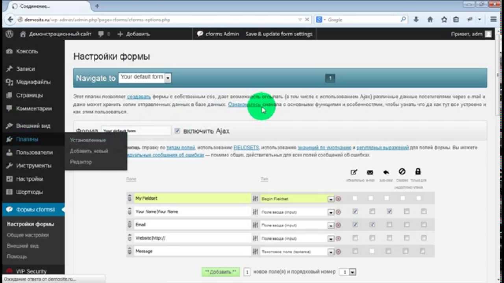Screen dimensions: 504x283
Task: Click the user avatar next to Привет, adm
Action: pyautogui.click(x=488, y=34)
